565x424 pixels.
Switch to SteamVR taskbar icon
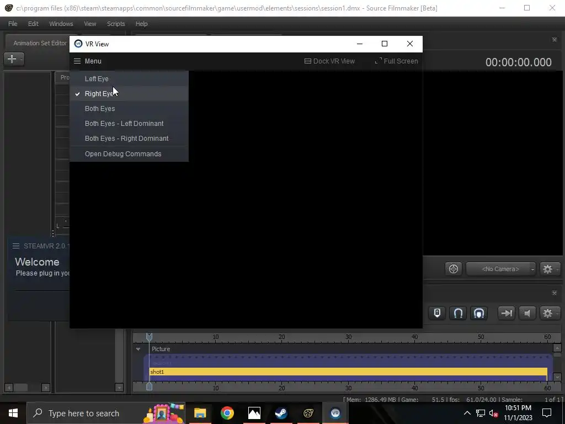pyautogui.click(x=335, y=413)
